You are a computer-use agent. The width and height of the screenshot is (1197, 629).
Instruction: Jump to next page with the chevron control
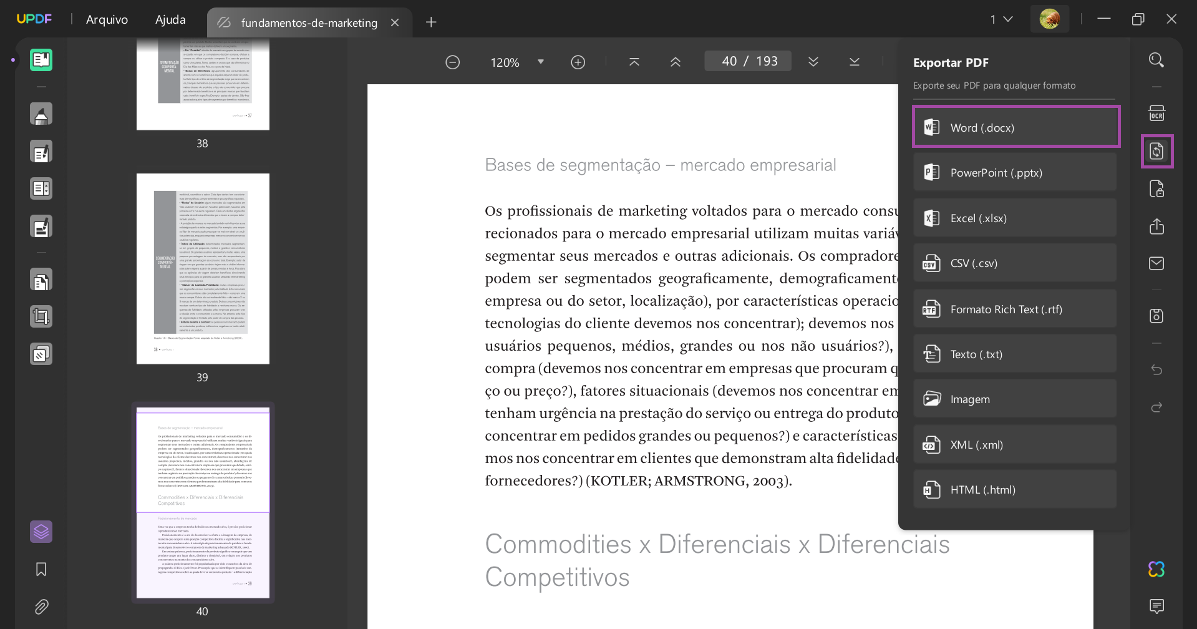(813, 61)
